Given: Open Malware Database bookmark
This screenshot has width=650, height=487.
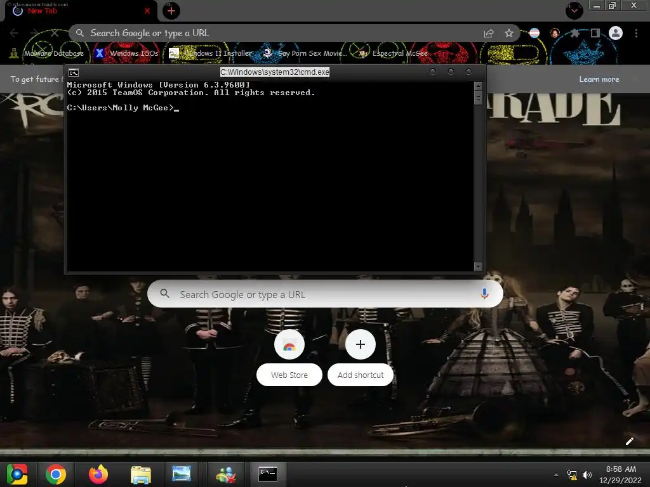Looking at the screenshot, I should [x=47, y=53].
